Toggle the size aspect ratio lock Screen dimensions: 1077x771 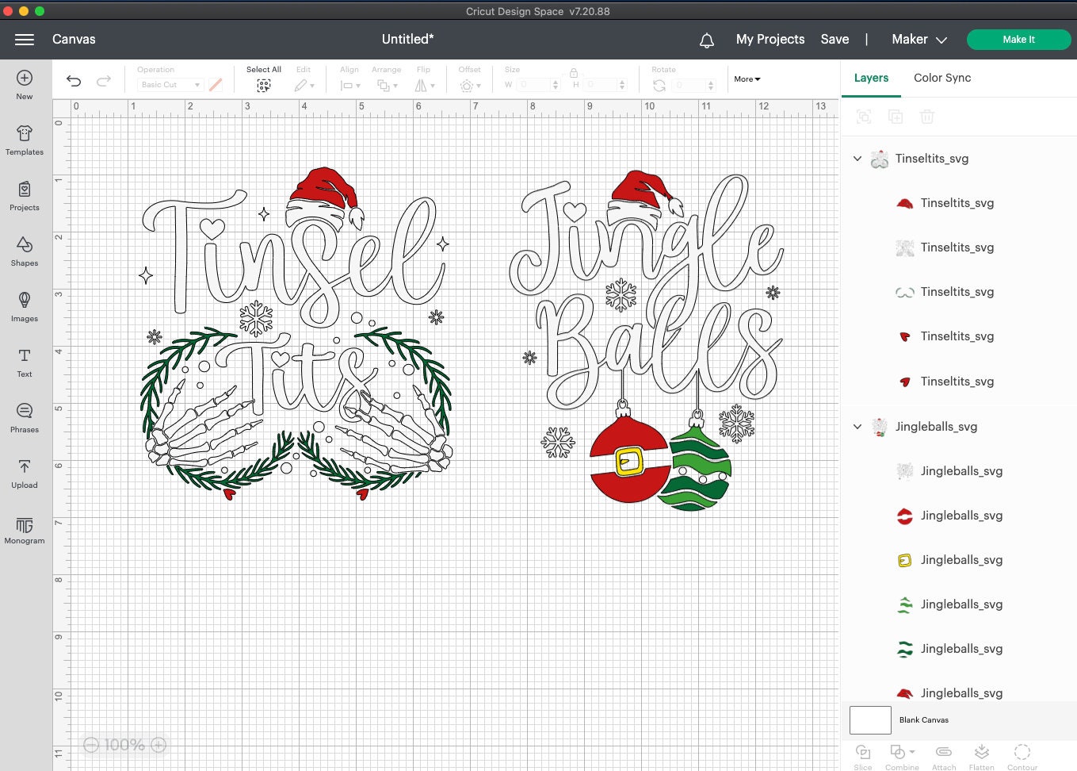click(x=574, y=72)
